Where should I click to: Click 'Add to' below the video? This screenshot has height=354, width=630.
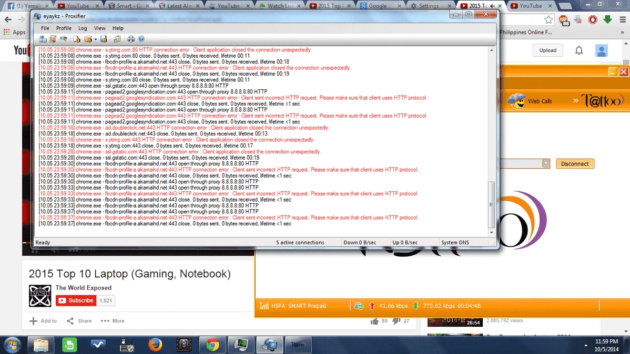click(x=44, y=321)
